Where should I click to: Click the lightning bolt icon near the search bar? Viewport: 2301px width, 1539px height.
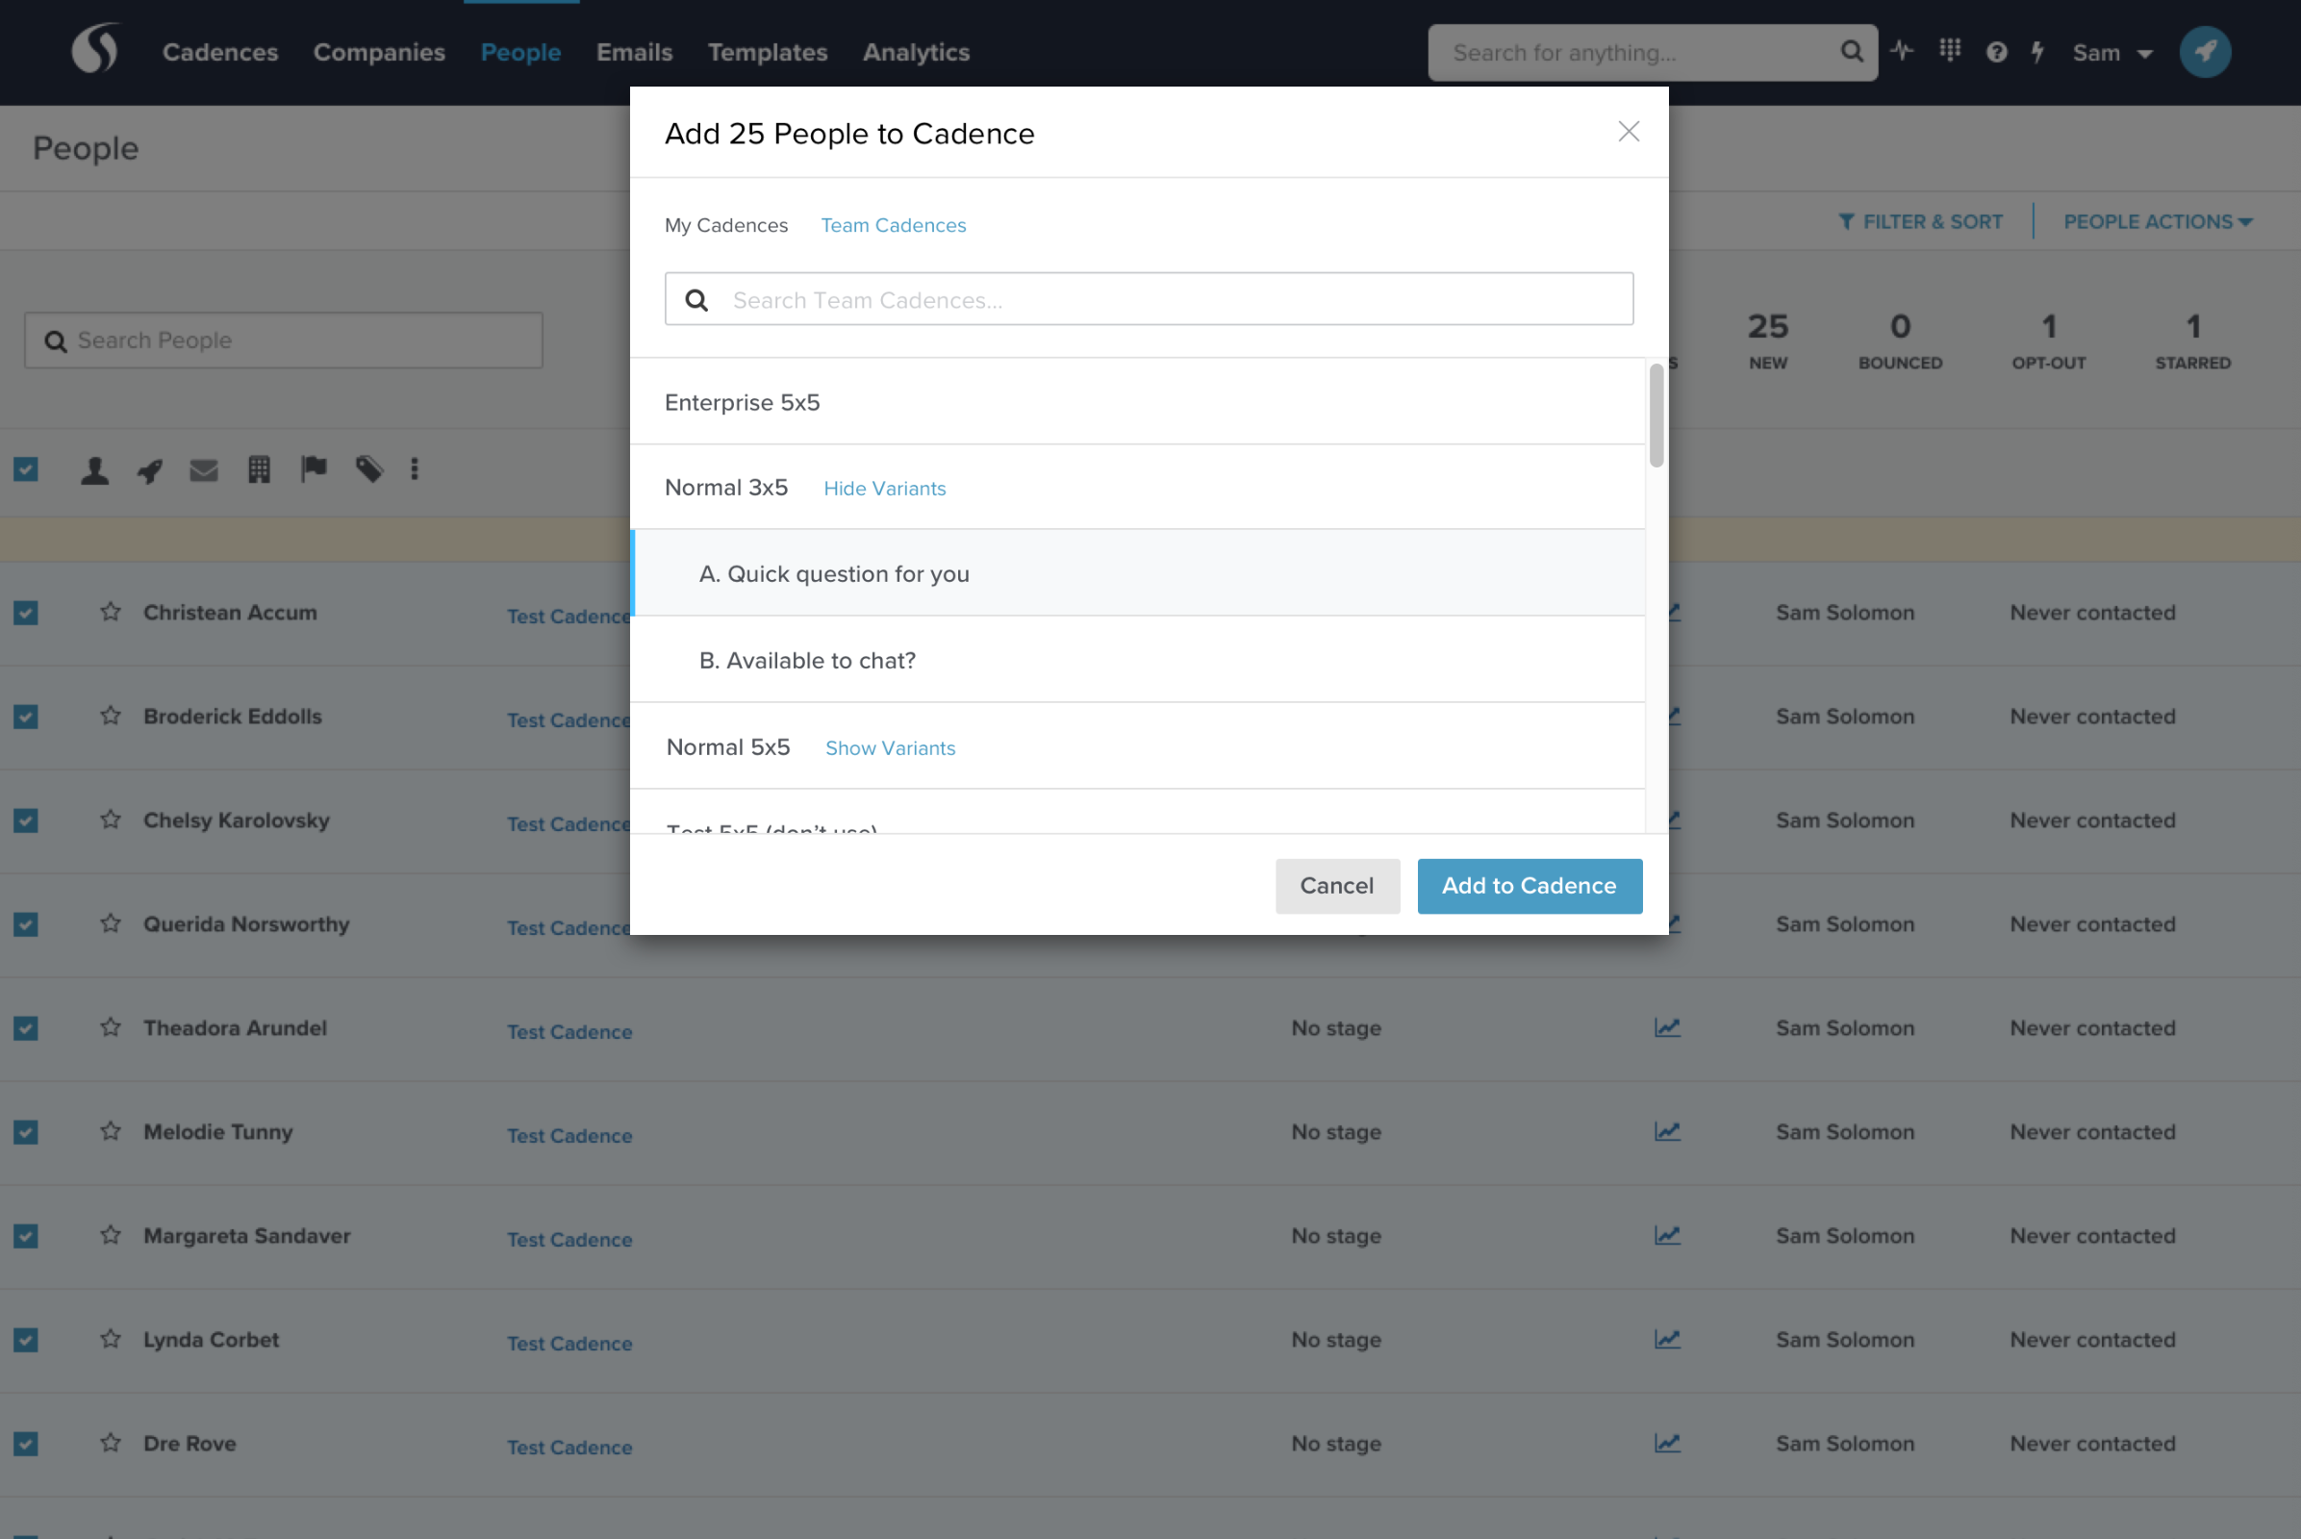[2036, 51]
